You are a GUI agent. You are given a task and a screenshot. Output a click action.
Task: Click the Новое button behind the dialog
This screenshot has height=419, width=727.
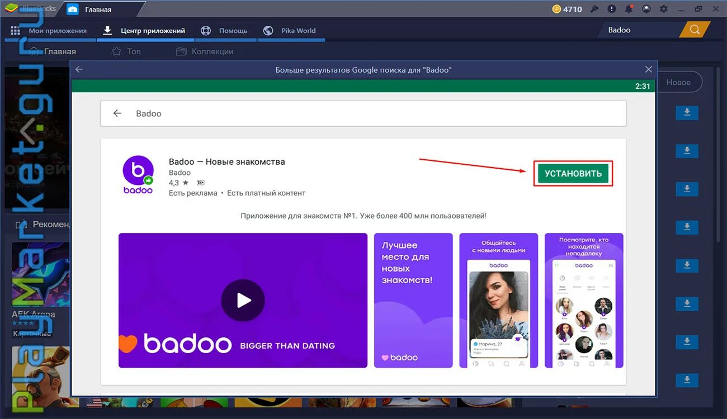[x=679, y=82]
